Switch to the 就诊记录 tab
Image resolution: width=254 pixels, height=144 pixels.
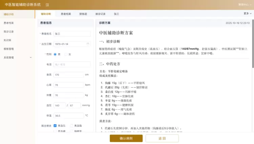coord(100,14)
